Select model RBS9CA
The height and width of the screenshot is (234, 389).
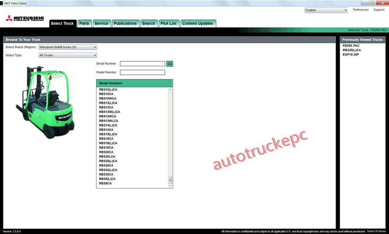(x=105, y=183)
